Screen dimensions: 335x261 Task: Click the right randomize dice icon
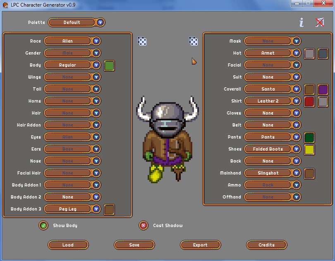point(194,41)
